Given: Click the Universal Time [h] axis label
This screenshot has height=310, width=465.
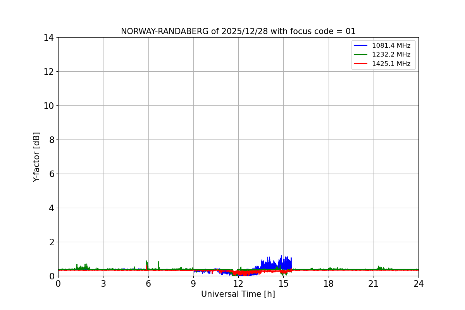Looking at the screenshot, I should pyautogui.click(x=238, y=294).
